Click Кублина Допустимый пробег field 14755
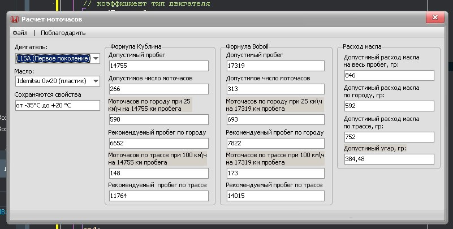The height and width of the screenshot is (229, 453). click(x=158, y=66)
